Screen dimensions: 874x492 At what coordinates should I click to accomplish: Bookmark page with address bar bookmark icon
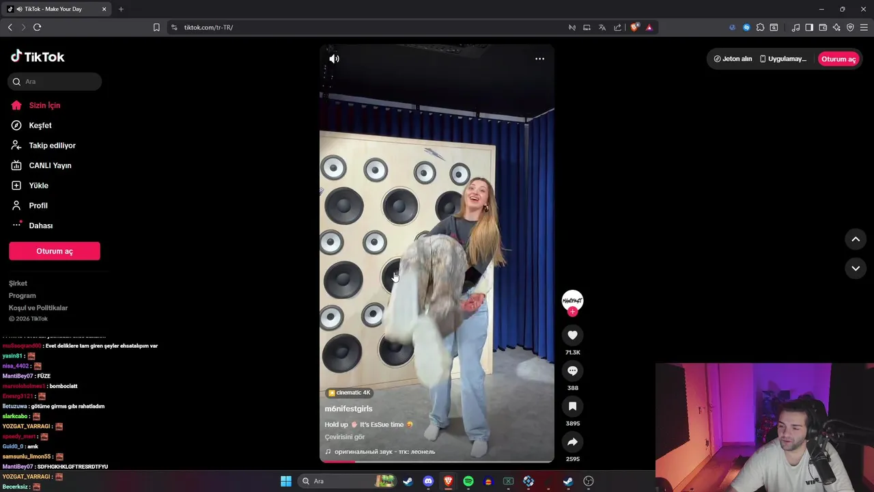(x=156, y=27)
